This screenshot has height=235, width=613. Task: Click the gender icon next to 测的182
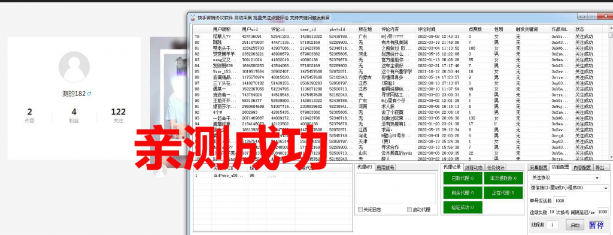tap(89, 94)
